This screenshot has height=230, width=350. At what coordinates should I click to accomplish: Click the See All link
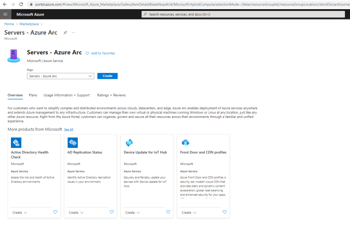point(68,129)
